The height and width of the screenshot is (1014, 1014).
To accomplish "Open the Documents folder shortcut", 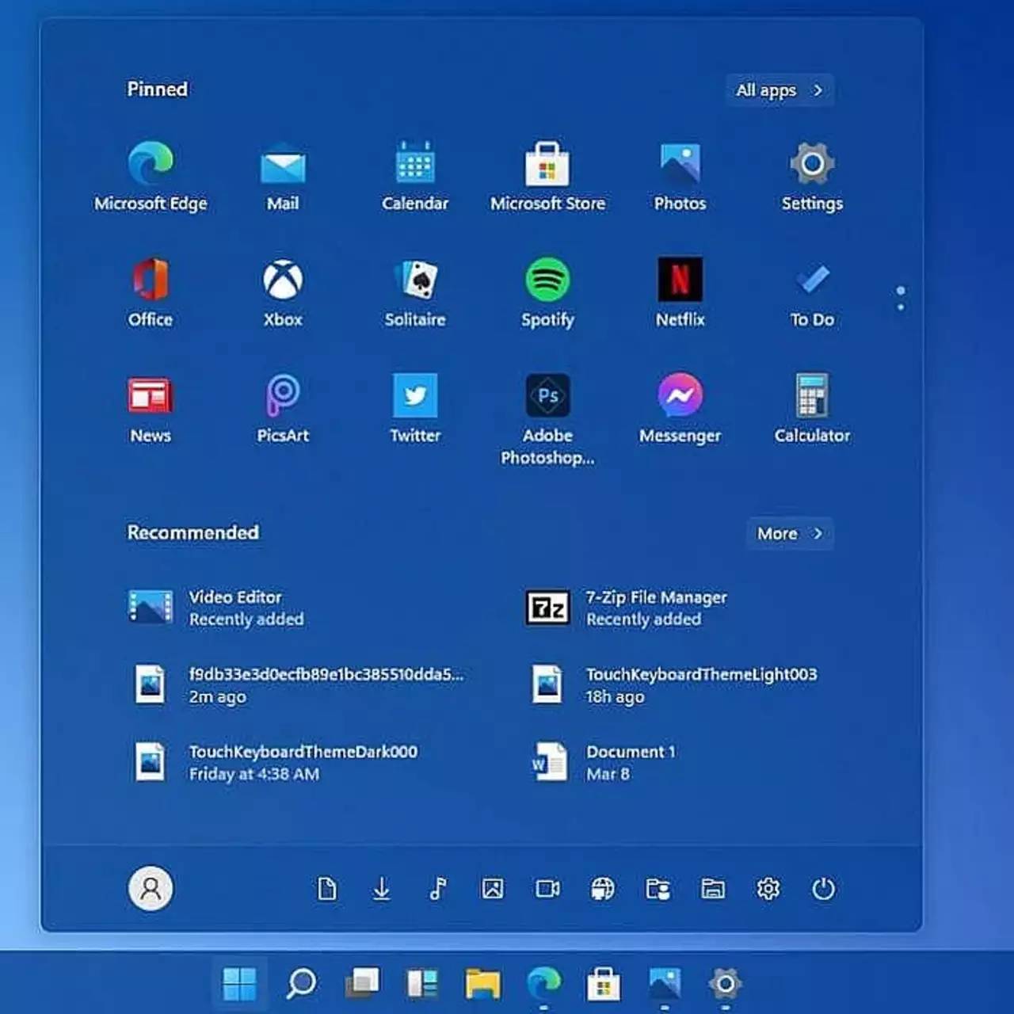I will (x=326, y=889).
